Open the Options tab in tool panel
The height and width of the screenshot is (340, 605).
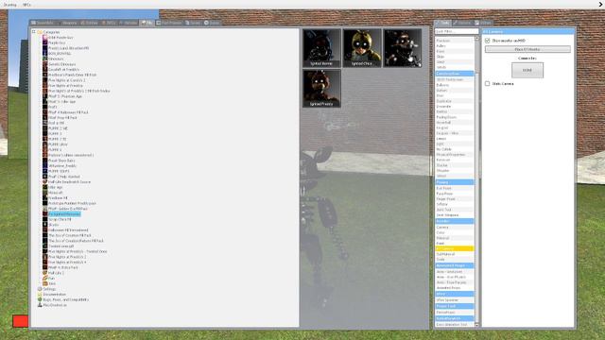462,23
